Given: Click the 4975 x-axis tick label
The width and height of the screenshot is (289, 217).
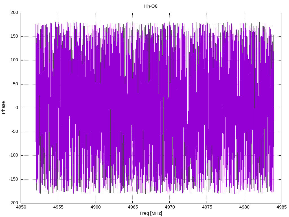Looking at the screenshot, I should pyautogui.click(x=207, y=207).
